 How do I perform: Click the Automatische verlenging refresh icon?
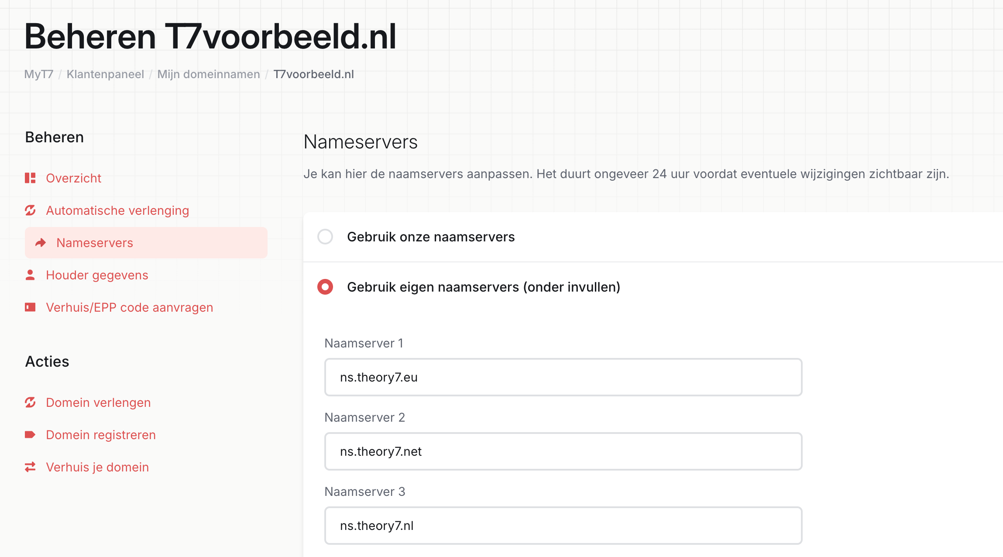tap(30, 210)
